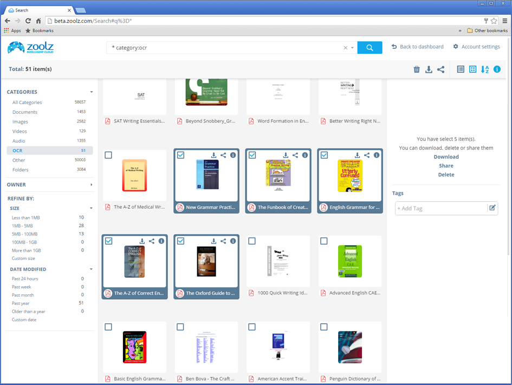Click the toolbar share icon
Screen dimensions: 512x385
(441, 69)
